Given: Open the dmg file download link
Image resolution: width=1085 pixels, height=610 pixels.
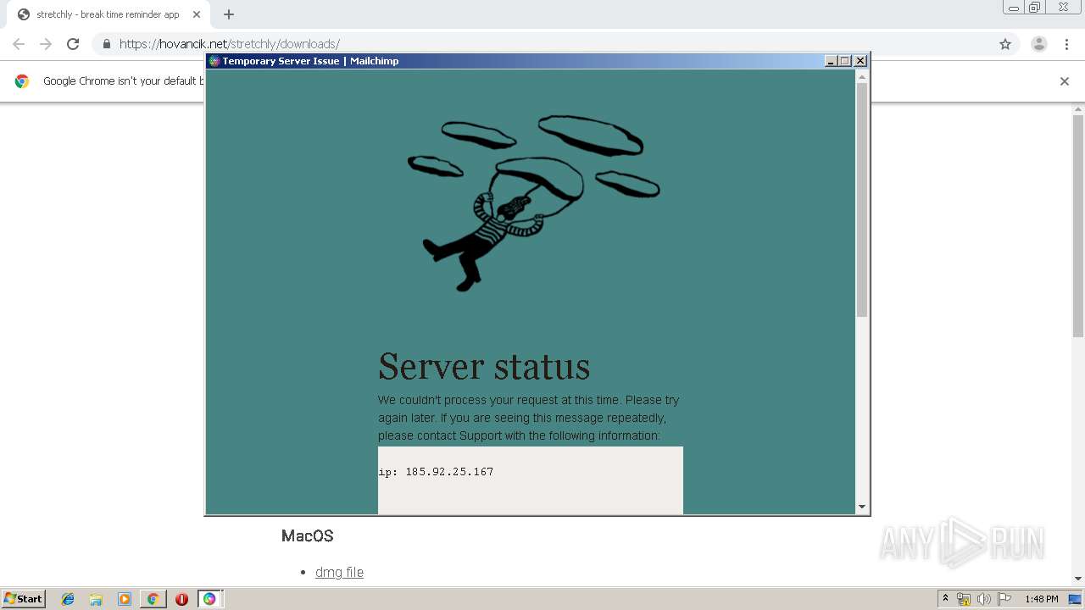Looking at the screenshot, I should 339,573.
